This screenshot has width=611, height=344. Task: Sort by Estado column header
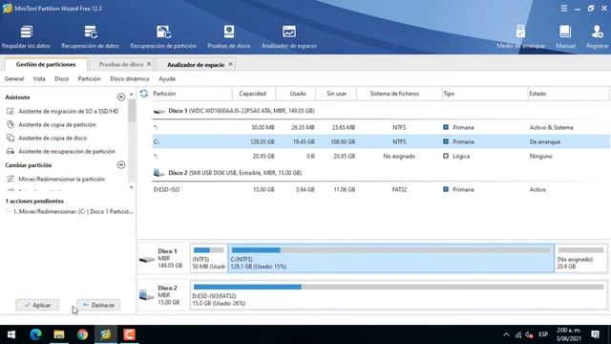coord(568,94)
